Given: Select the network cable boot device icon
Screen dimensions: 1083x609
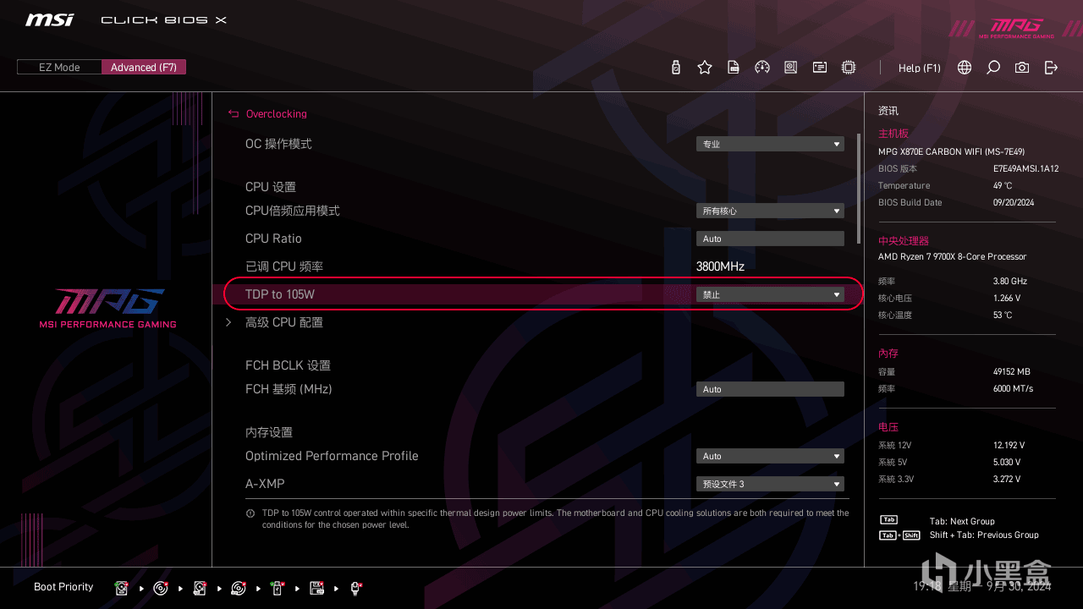Looking at the screenshot, I should (x=356, y=588).
